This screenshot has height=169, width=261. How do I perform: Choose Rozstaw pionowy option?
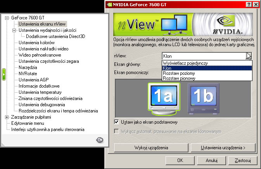click(207, 78)
